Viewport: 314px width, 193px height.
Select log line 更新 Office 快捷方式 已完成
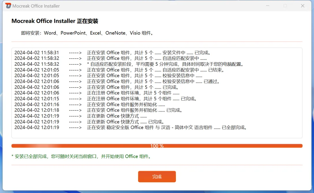click(90, 121)
